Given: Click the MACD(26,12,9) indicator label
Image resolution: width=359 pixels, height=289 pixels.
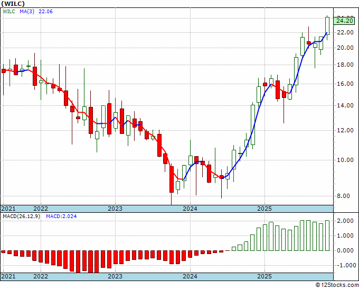Looking at the screenshot, I should click(21, 216).
